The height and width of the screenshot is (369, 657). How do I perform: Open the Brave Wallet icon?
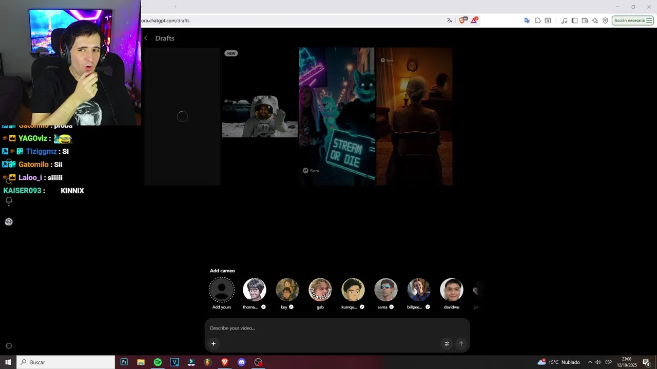(585, 20)
